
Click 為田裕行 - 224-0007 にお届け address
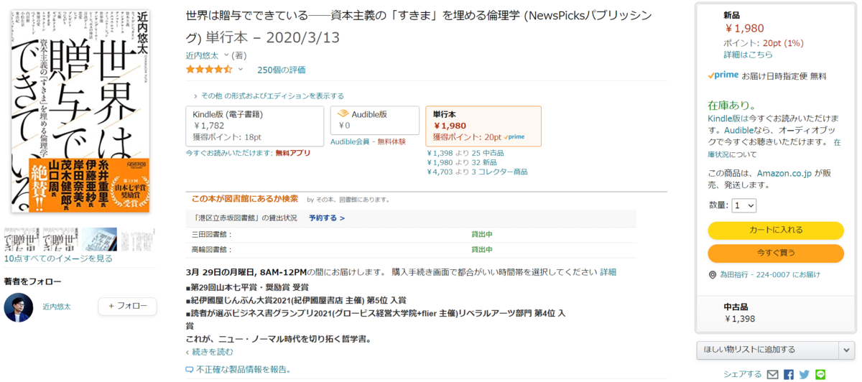coord(770,274)
